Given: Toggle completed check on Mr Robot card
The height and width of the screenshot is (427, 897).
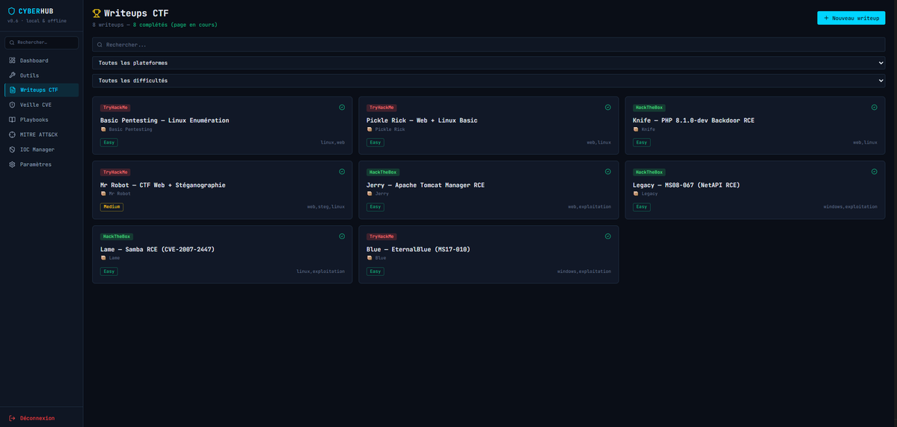Looking at the screenshot, I should (x=342, y=171).
